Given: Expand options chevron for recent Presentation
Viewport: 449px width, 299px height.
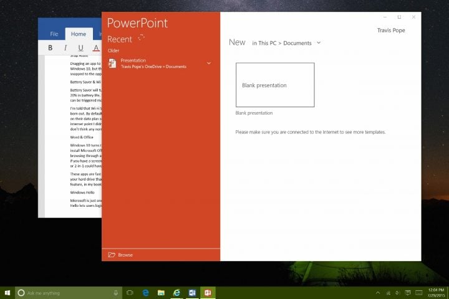Looking at the screenshot, I should tap(209, 64).
